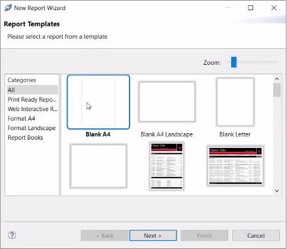Pick the Blank Letter template
The width and height of the screenshot is (287, 249).
coord(235,102)
